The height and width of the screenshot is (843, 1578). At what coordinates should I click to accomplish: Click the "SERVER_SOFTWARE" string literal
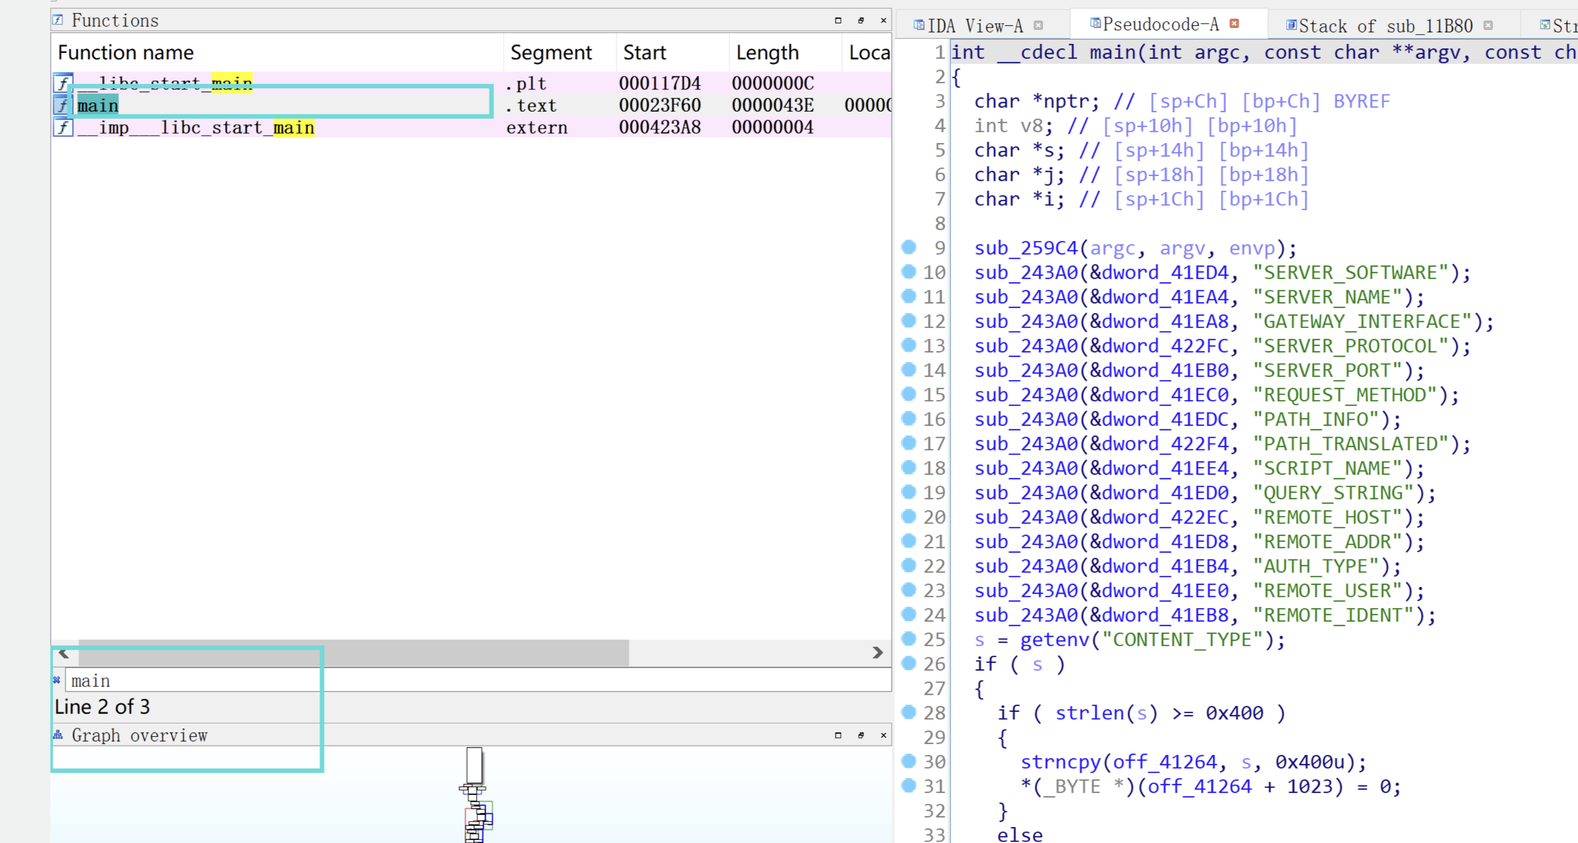(x=1351, y=273)
